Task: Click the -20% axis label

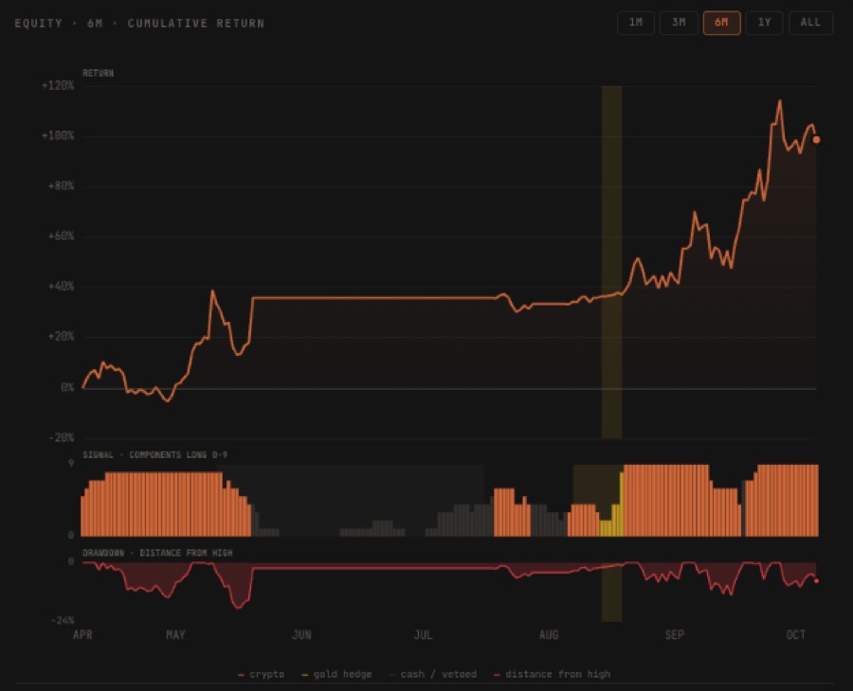Action: [x=61, y=437]
